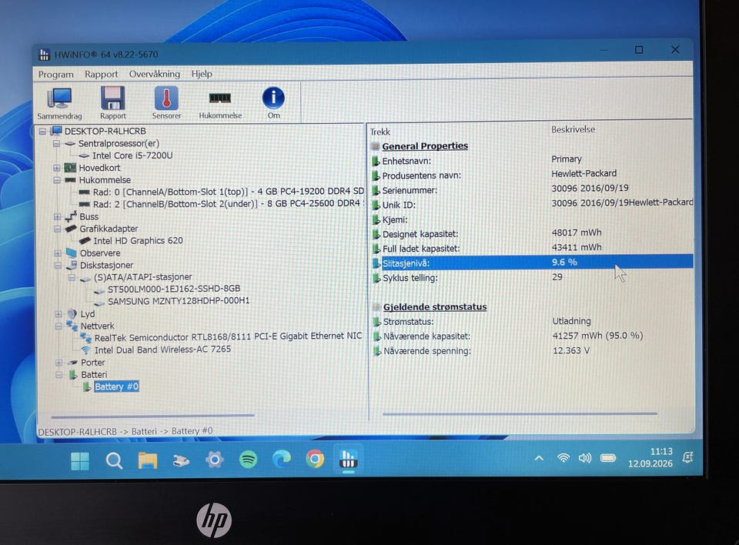Select the Full ladet kapasitet row
Viewport: 739px width, 545px height.
[532, 248]
